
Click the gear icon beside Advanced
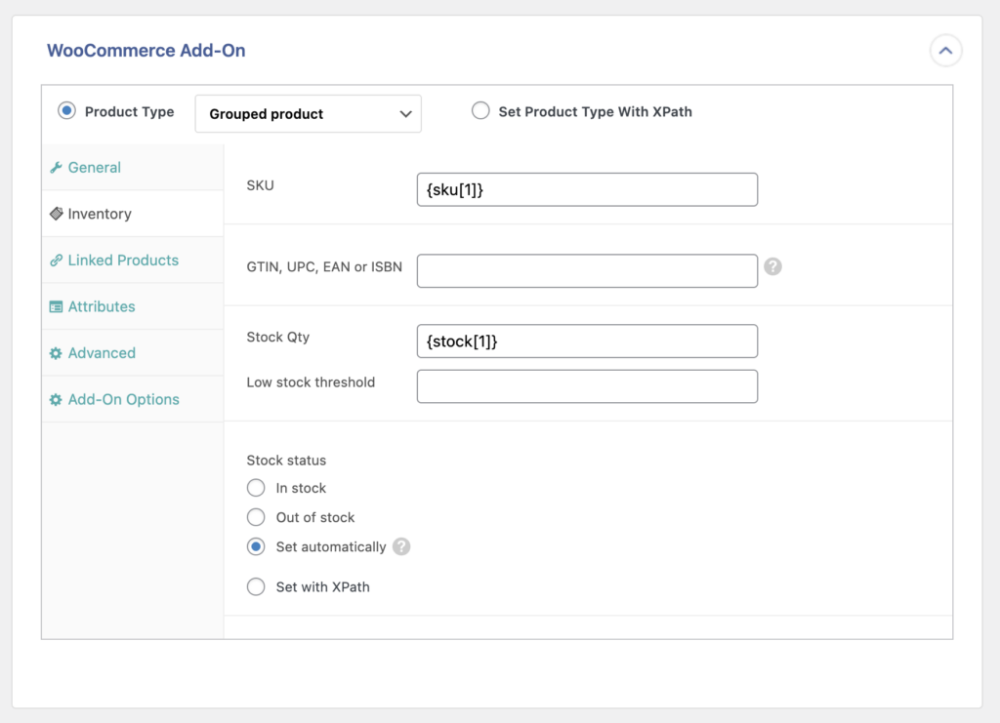click(58, 352)
